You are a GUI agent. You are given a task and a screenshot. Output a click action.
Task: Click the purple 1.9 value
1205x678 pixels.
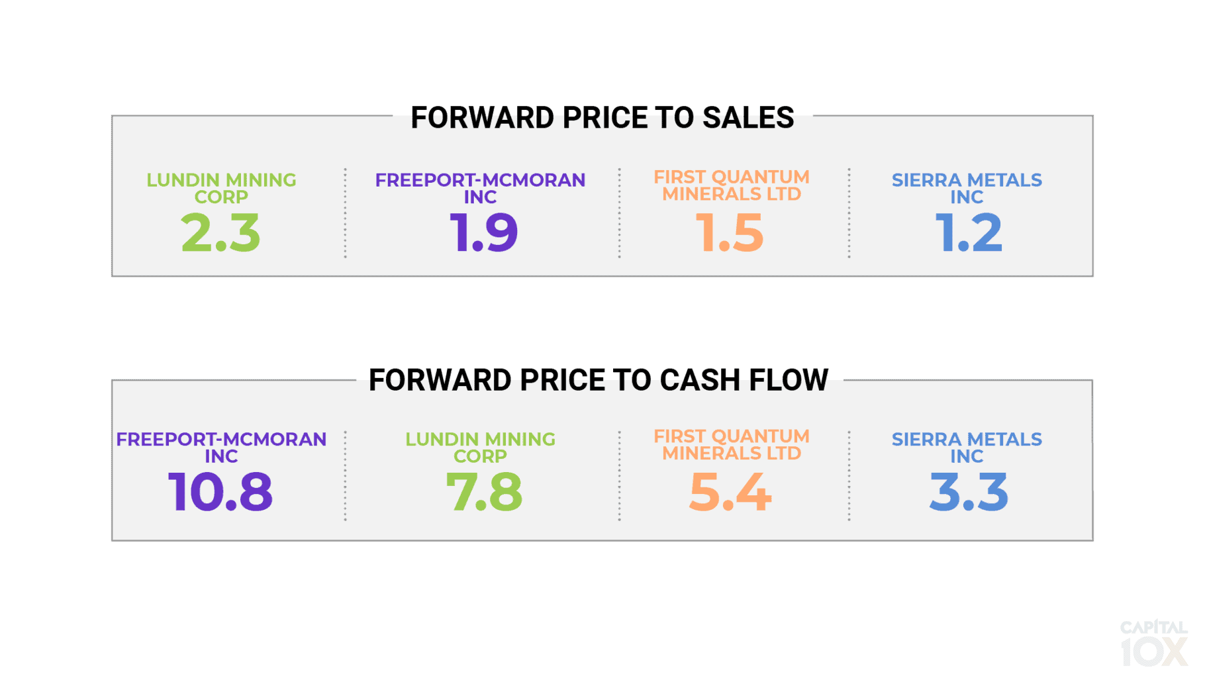pyautogui.click(x=483, y=233)
